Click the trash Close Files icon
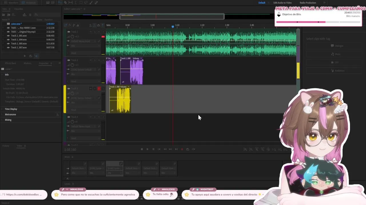The height and width of the screenshot is (205, 366). coord(30,15)
